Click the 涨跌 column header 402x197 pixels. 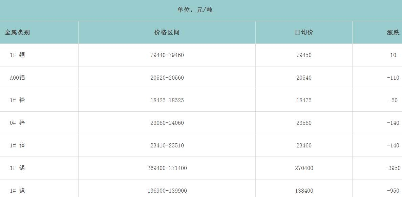pyautogui.click(x=393, y=32)
